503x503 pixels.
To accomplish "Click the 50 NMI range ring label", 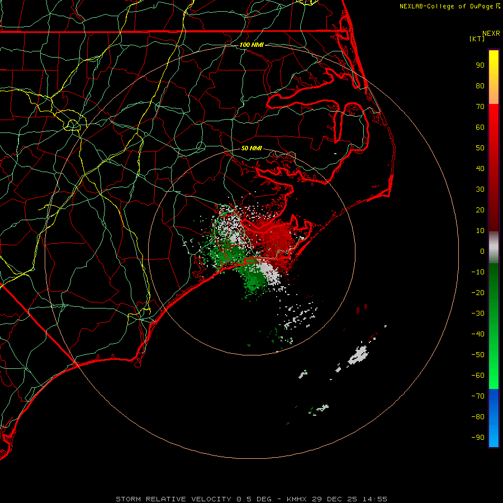I will pyautogui.click(x=251, y=148).
